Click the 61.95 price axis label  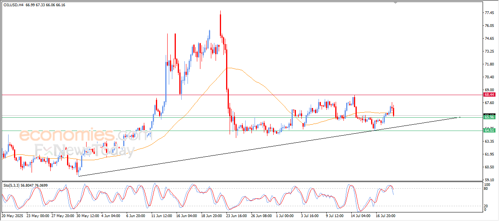489,154
